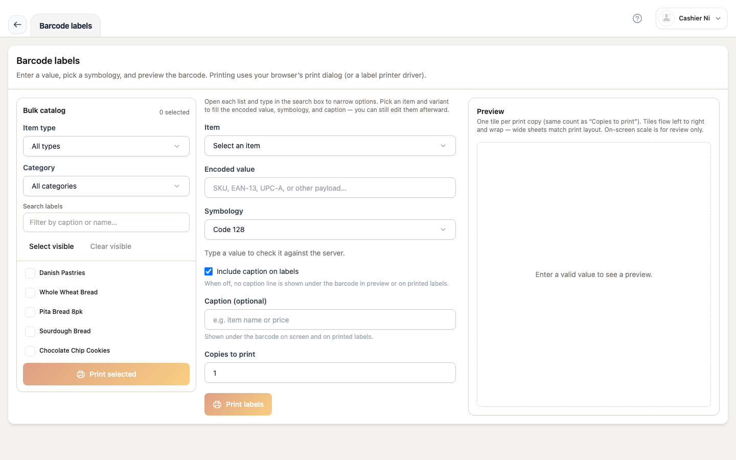
Task: Click the Copies to print field
Action: [x=330, y=373]
